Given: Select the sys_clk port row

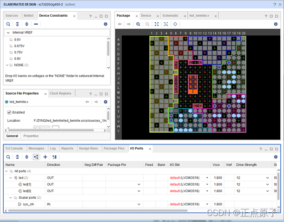Looking at the screenshot, I should (140, 204).
